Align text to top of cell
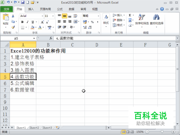 59,16
